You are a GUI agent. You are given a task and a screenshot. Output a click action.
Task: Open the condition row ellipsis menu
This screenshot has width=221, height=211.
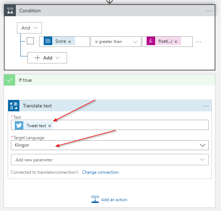[199, 42]
